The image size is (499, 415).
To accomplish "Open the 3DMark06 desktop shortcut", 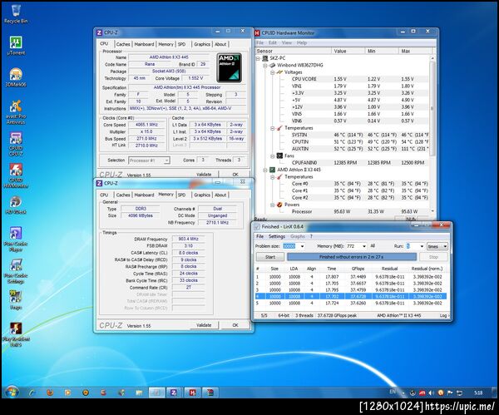I will click(x=16, y=77).
